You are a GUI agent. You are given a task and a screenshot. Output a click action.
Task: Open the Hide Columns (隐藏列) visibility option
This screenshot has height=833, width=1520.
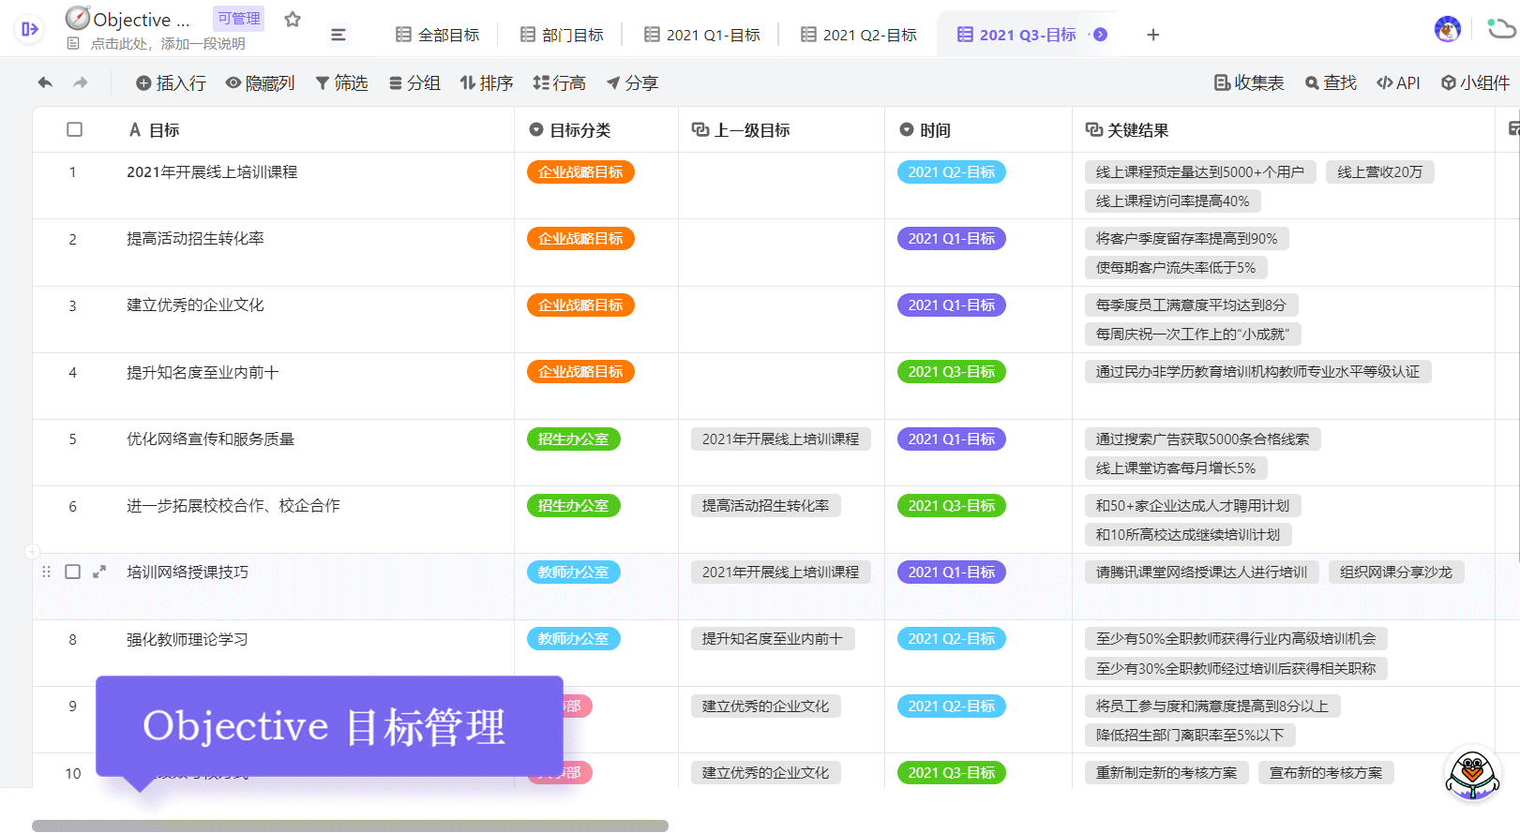point(261,83)
